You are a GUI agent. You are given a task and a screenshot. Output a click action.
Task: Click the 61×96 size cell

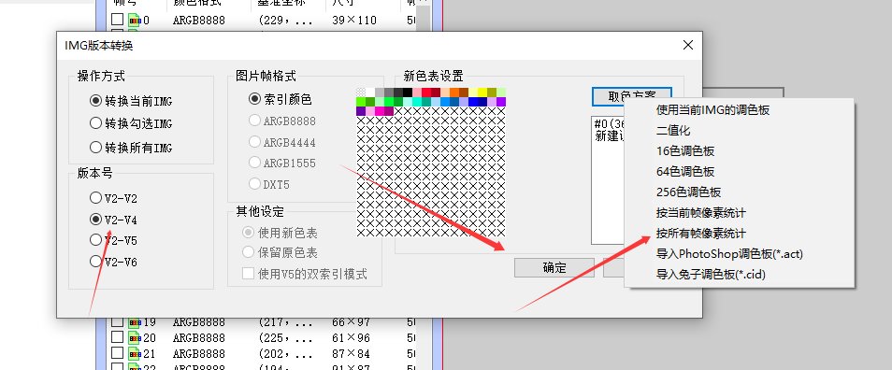(x=351, y=337)
